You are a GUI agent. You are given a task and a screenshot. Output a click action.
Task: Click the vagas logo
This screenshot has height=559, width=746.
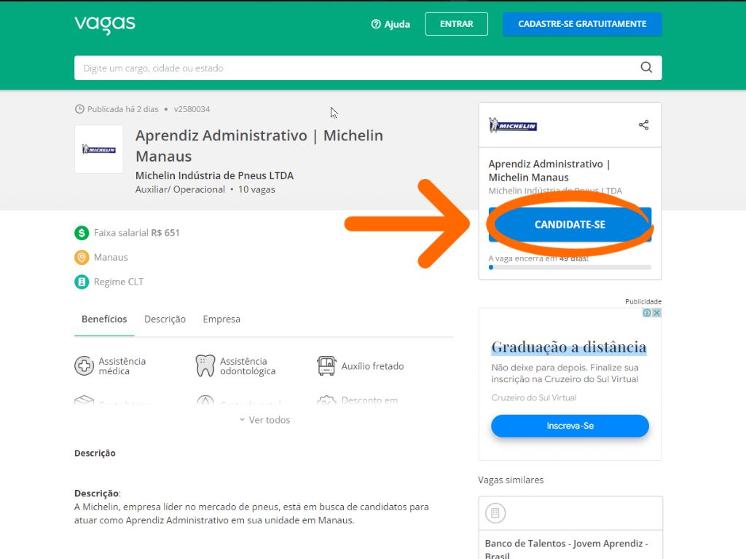pos(105,24)
